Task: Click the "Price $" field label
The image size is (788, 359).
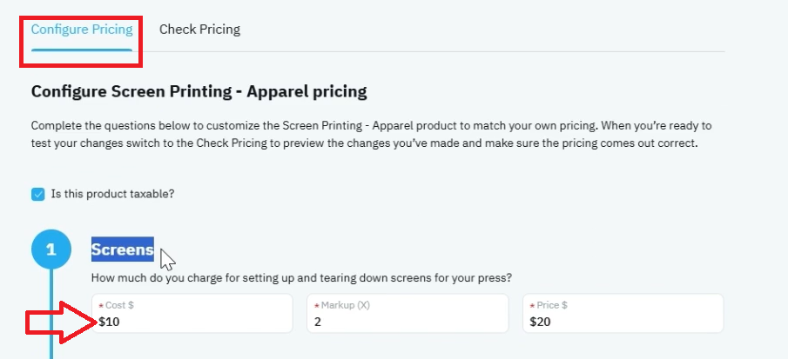Action: 552,305
